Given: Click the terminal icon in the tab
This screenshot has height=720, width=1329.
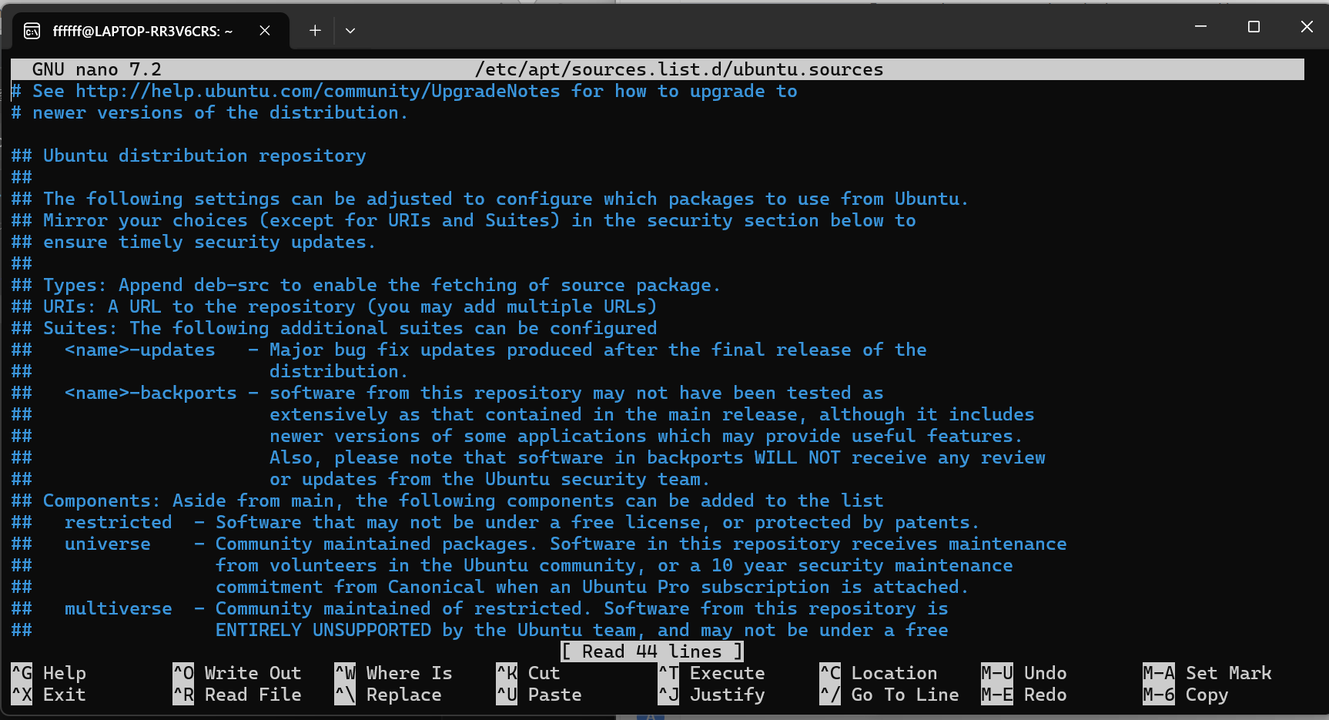Looking at the screenshot, I should (x=32, y=31).
